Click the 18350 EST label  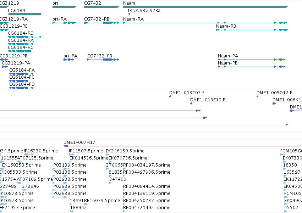pyautogui.click(x=290, y=165)
